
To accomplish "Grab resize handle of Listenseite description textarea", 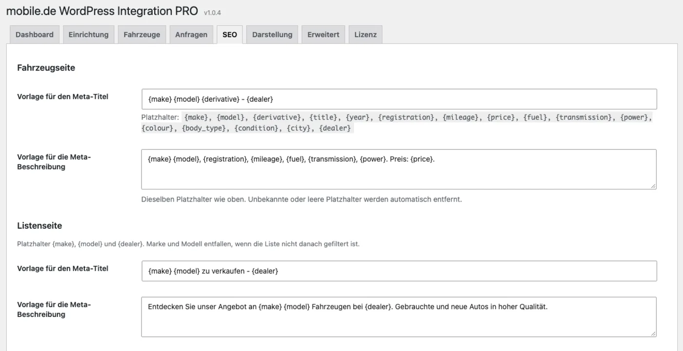I will (653, 333).
